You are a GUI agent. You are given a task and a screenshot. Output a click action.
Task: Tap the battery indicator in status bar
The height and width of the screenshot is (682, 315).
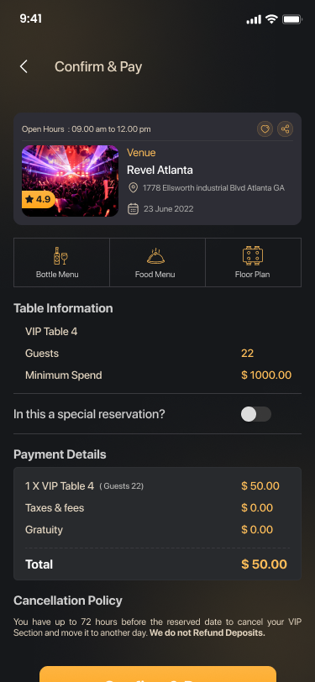point(292,19)
